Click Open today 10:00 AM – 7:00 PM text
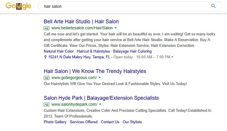This screenshot has width=227, height=131. coord(142,57)
